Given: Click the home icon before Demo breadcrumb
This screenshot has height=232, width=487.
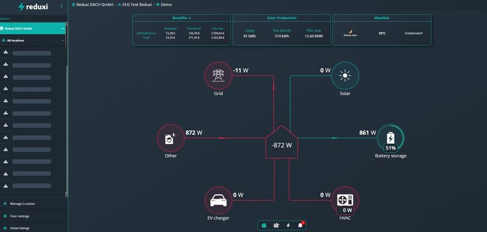Looking at the screenshot, I should 158,5.
